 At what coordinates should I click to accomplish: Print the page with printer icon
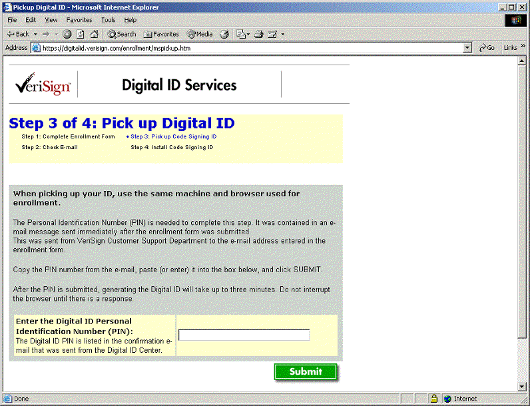(x=259, y=34)
